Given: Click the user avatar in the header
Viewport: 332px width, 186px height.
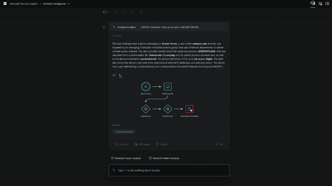Looking at the screenshot, I should point(313,4).
